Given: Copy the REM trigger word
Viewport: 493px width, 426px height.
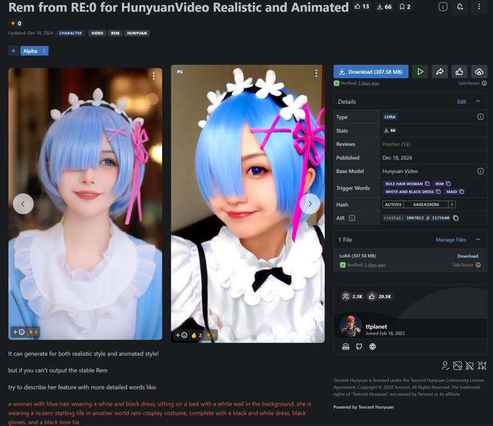Looking at the screenshot, I should coord(449,184).
